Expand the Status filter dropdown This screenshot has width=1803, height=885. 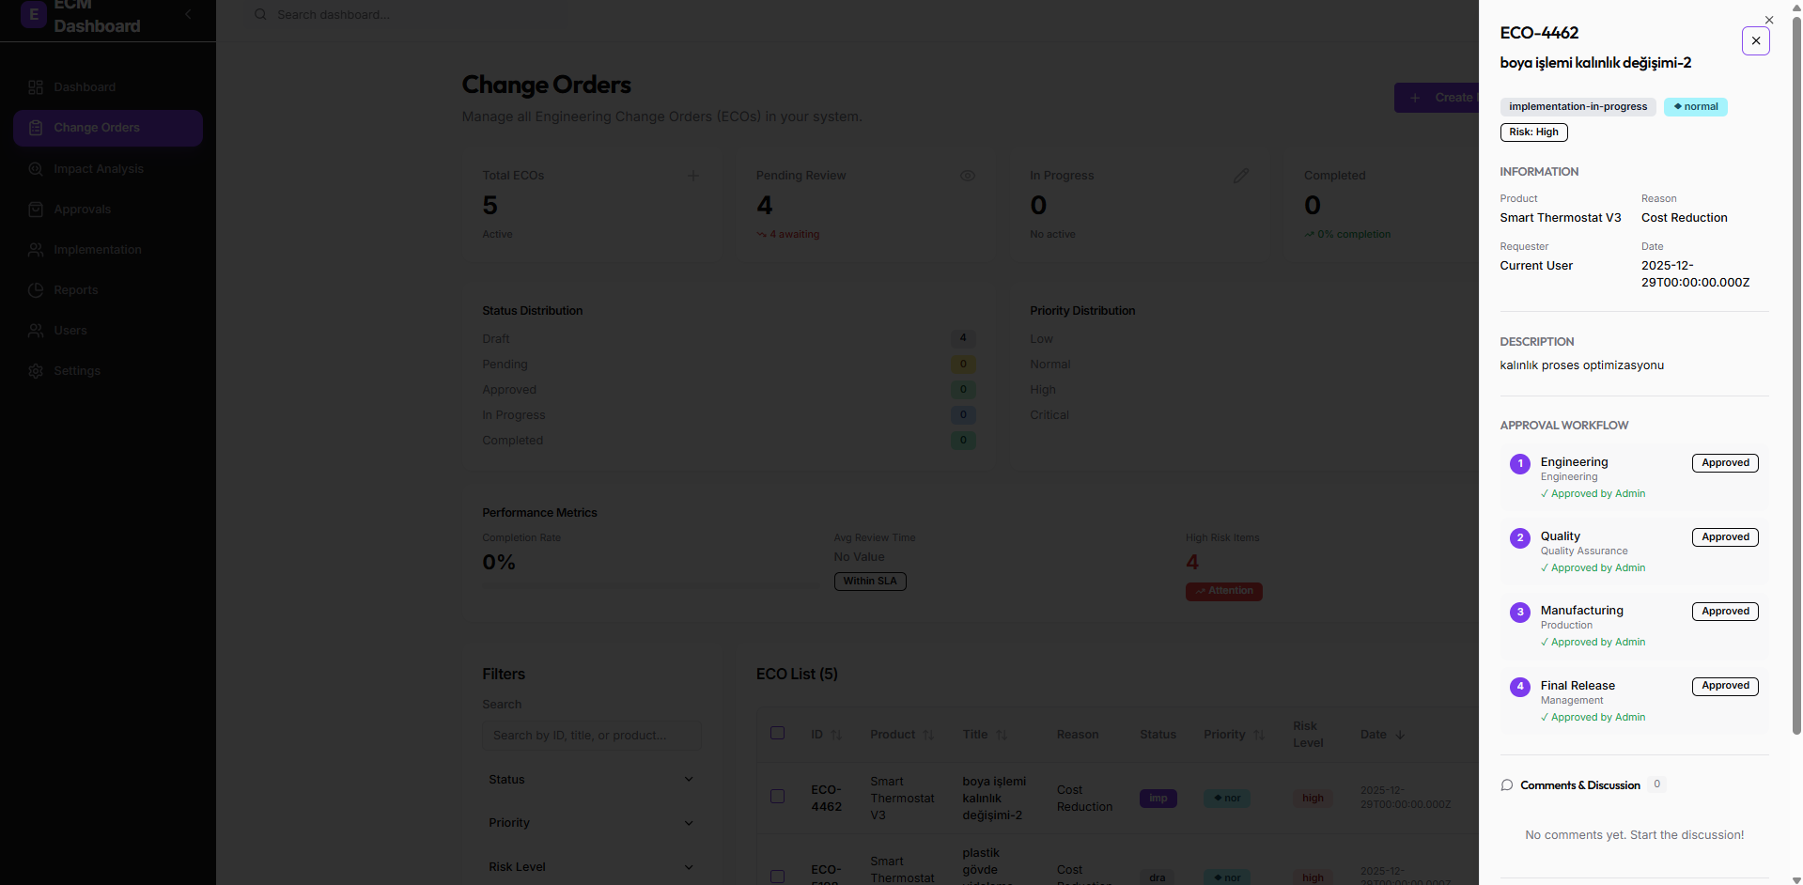click(x=591, y=780)
